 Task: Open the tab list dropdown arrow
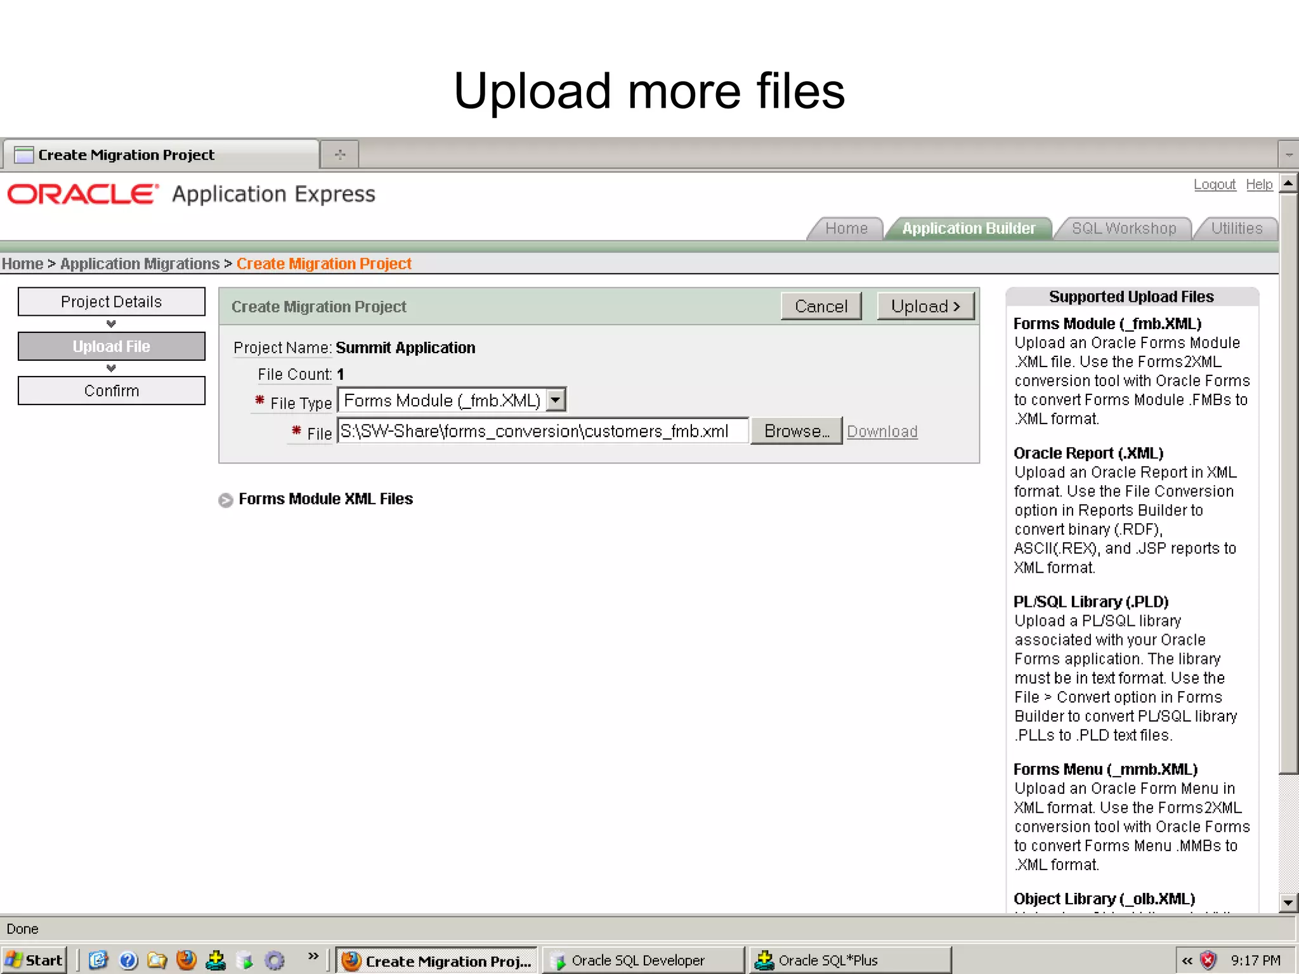click(1289, 155)
